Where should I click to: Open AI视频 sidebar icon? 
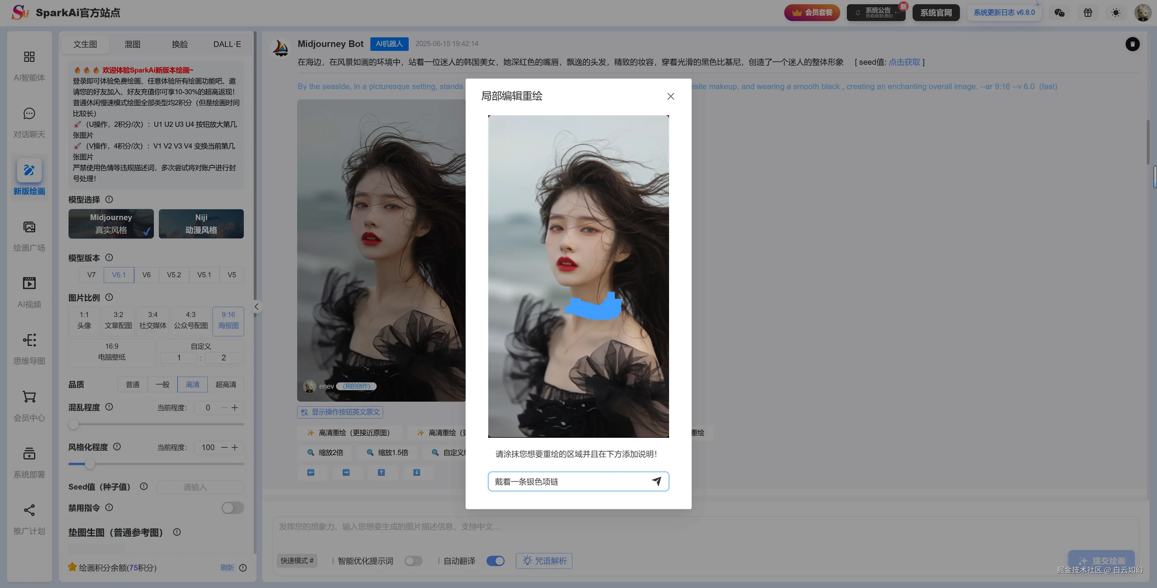[x=29, y=292]
